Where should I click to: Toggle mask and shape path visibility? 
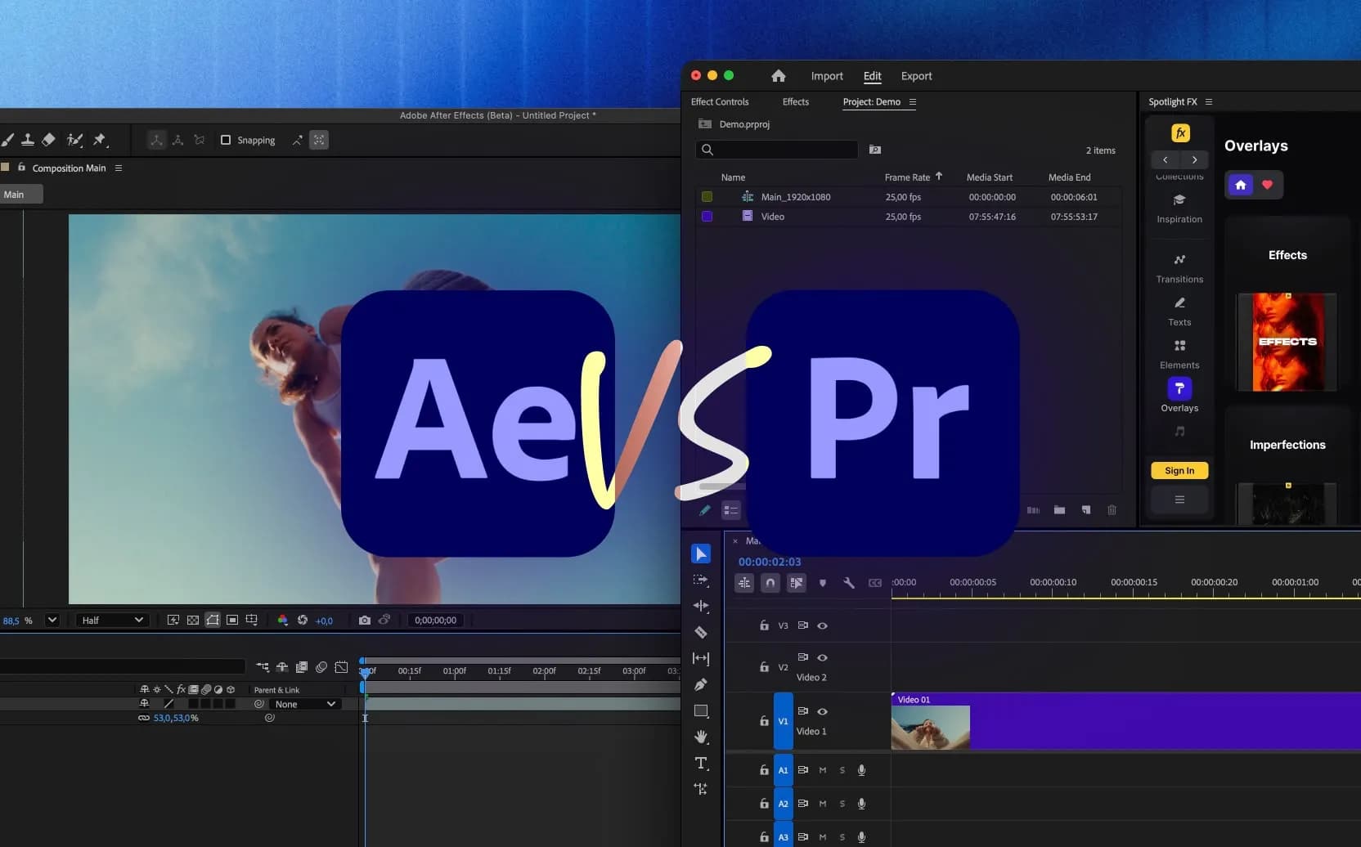(x=213, y=620)
